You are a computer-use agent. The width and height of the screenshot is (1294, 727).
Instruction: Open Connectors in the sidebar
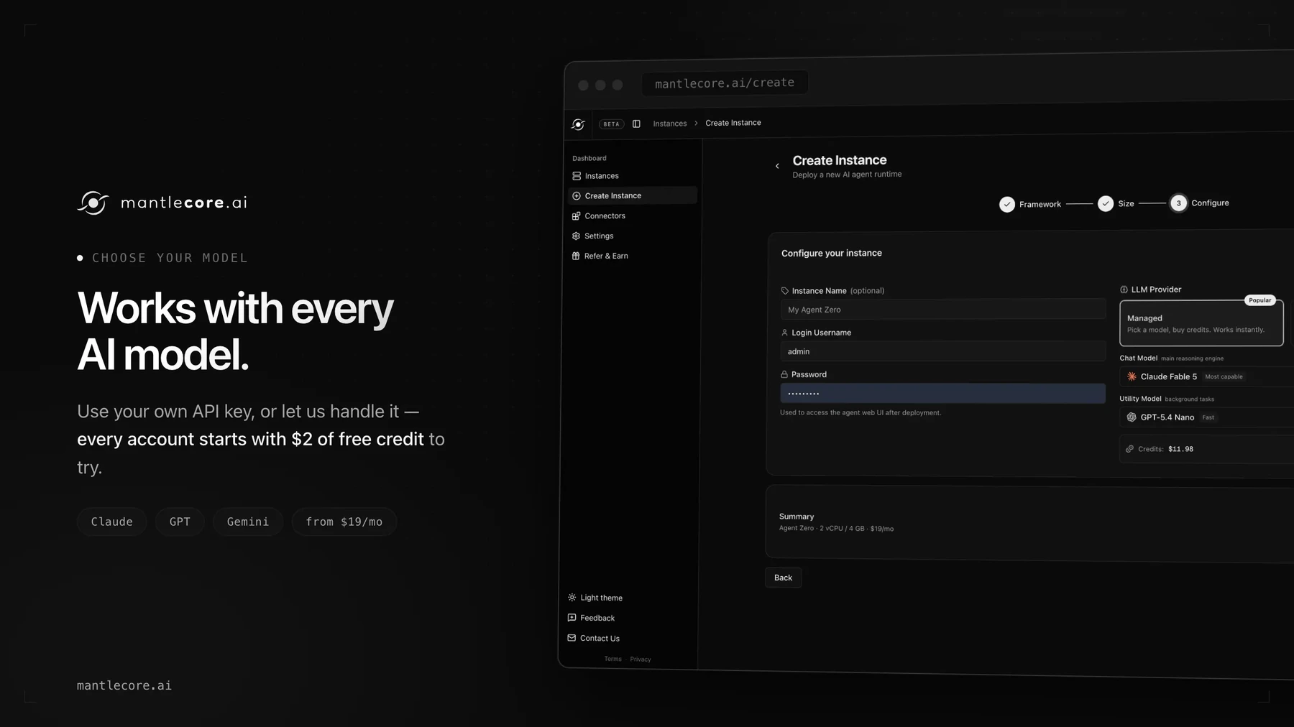click(633, 216)
